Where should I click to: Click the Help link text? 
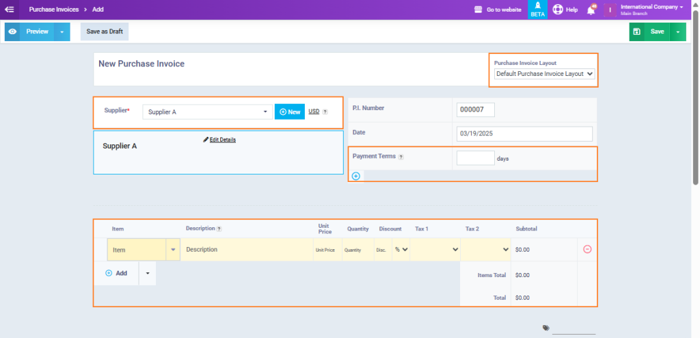click(572, 10)
